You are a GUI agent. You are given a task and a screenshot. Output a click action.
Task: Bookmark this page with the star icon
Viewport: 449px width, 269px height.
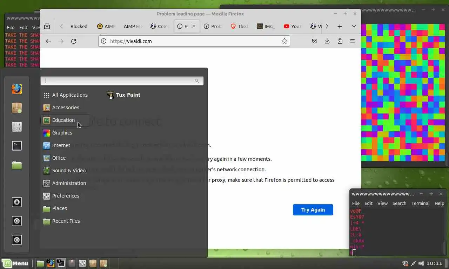coord(284,41)
